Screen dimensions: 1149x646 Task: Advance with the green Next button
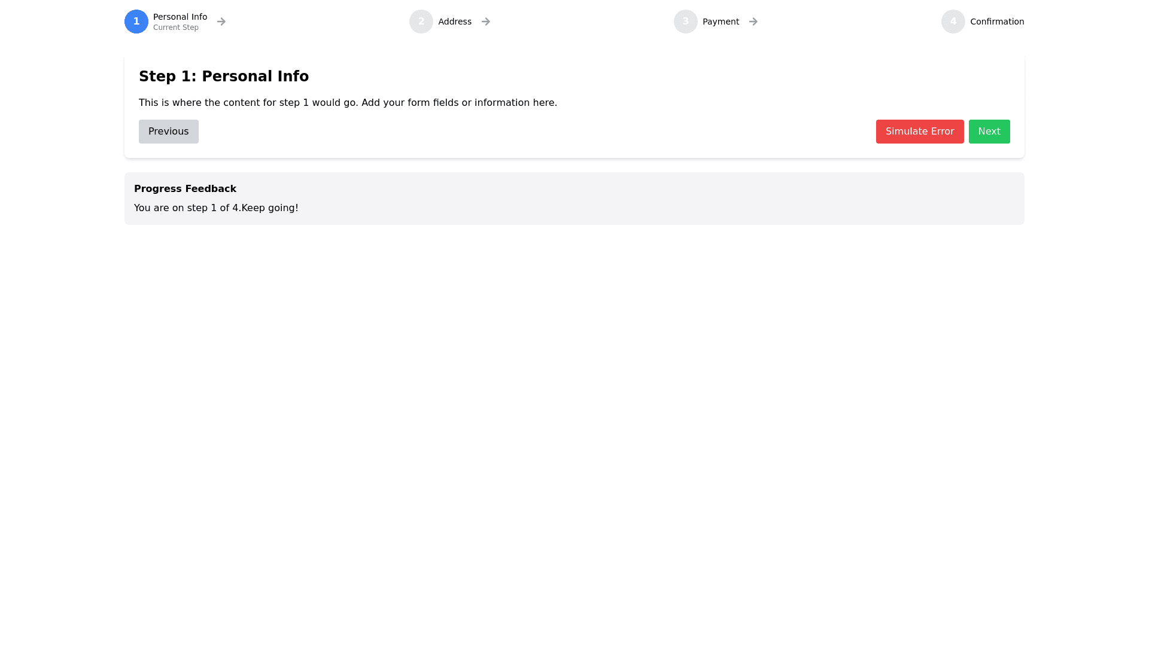point(989,132)
